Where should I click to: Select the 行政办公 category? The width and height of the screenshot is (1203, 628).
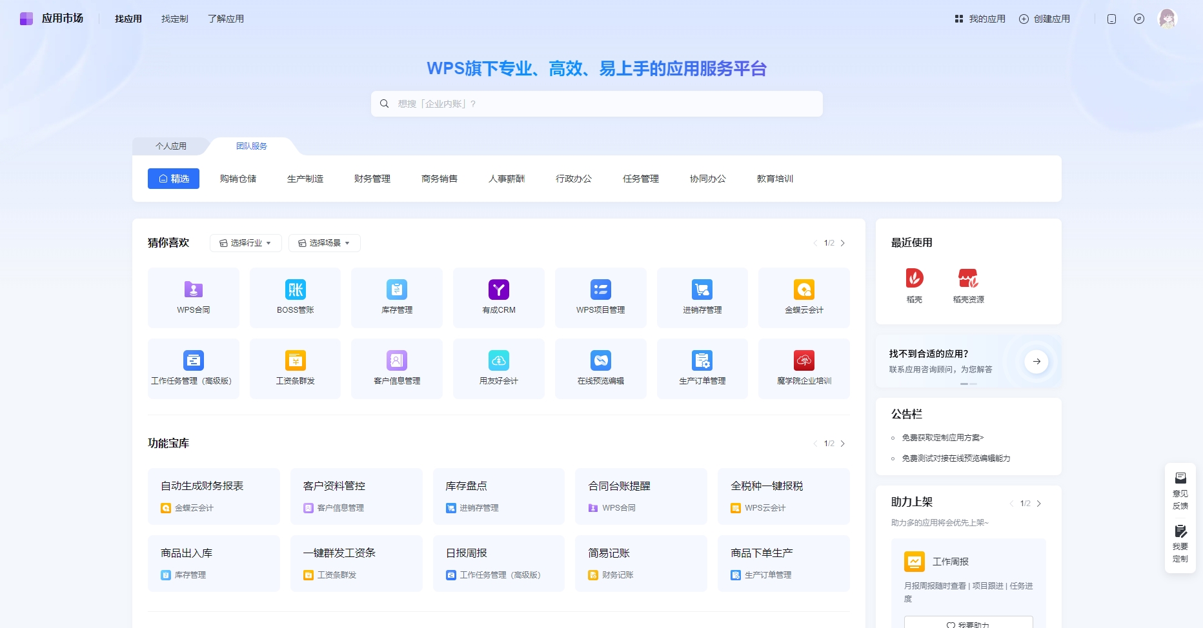pos(574,179)
